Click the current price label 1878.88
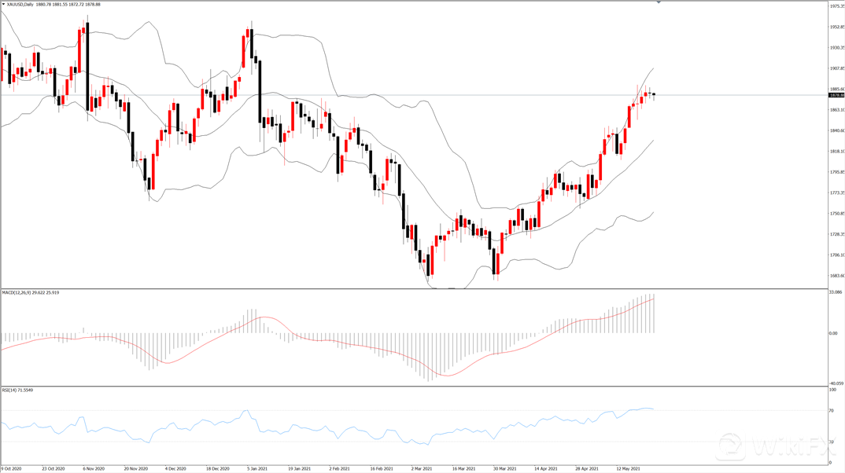 click(x=836, y=95)
